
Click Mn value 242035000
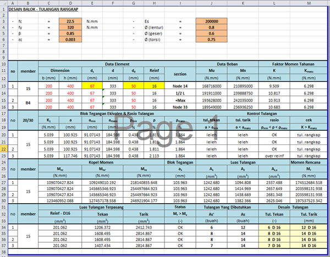[243, 100]
